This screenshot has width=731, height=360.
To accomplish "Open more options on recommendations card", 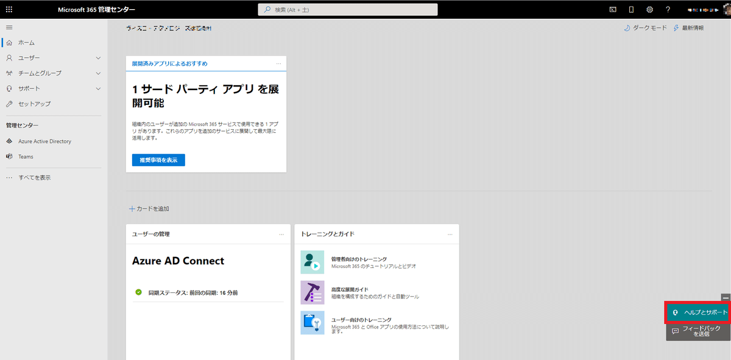I will 278,63.
